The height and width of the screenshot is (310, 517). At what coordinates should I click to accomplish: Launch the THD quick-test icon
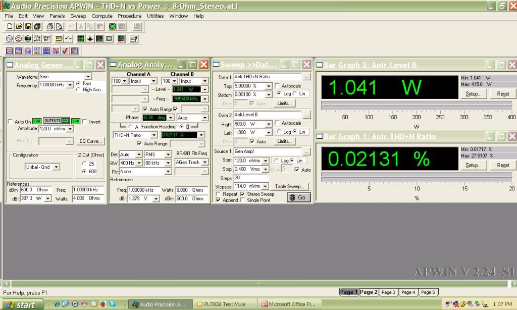pos(19,51)
